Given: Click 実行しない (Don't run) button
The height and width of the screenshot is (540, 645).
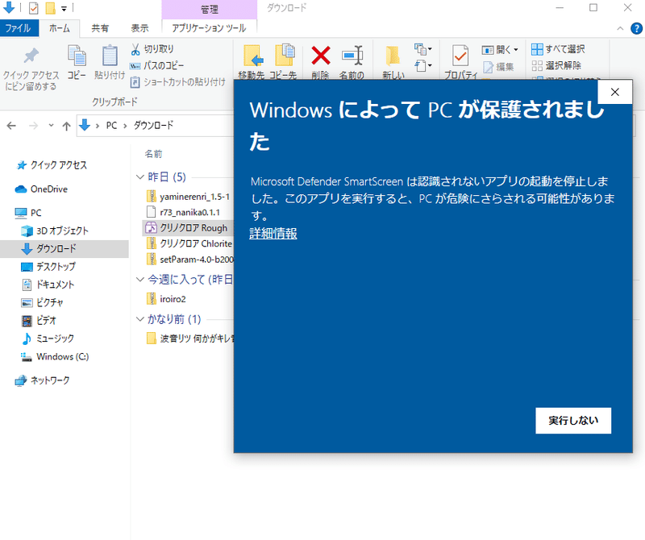Looking at the screenshot, I should tap(573, 421).
